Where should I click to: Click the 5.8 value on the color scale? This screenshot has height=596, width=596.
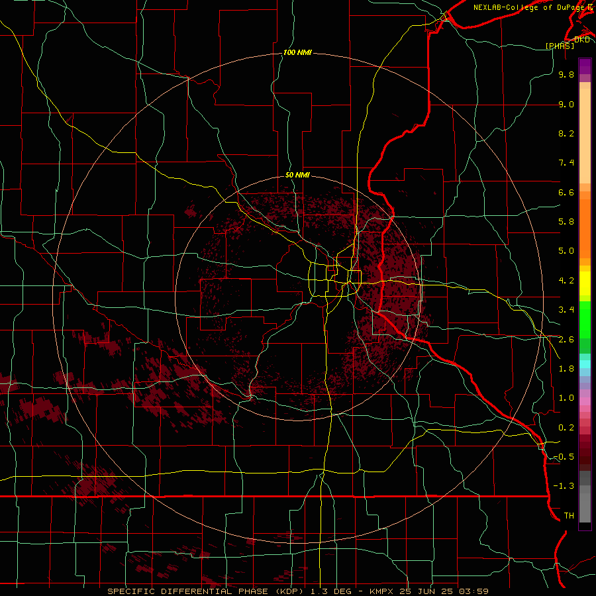point(566,222)
